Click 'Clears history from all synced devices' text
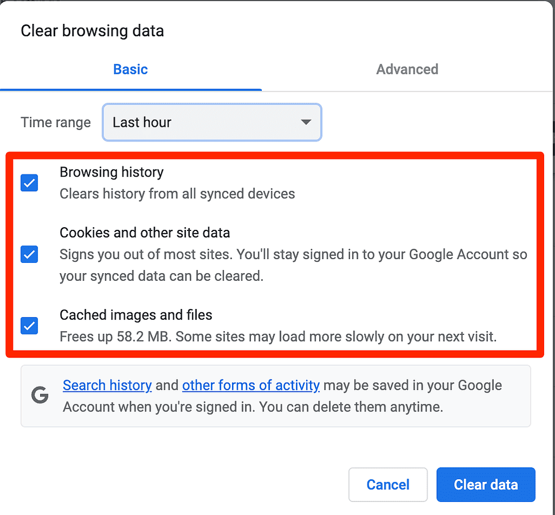555x515 pixels. tap(177, 194)
